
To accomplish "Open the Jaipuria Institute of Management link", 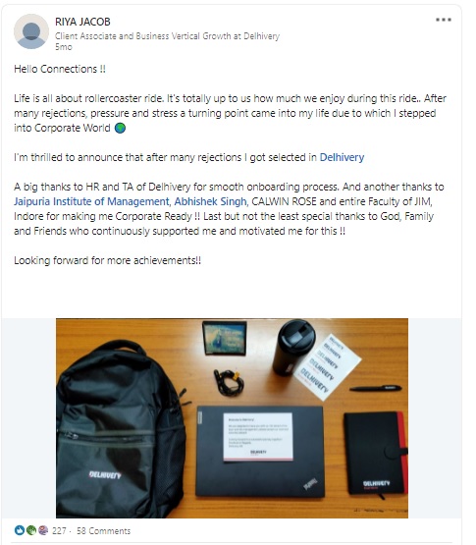I will (91, 201).
